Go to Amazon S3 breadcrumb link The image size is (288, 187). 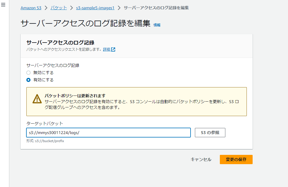coord(31,8)
